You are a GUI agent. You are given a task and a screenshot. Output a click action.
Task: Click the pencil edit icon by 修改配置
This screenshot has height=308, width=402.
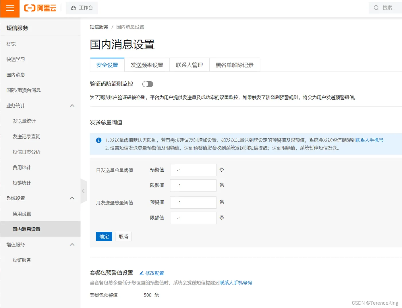pos(142,273)
